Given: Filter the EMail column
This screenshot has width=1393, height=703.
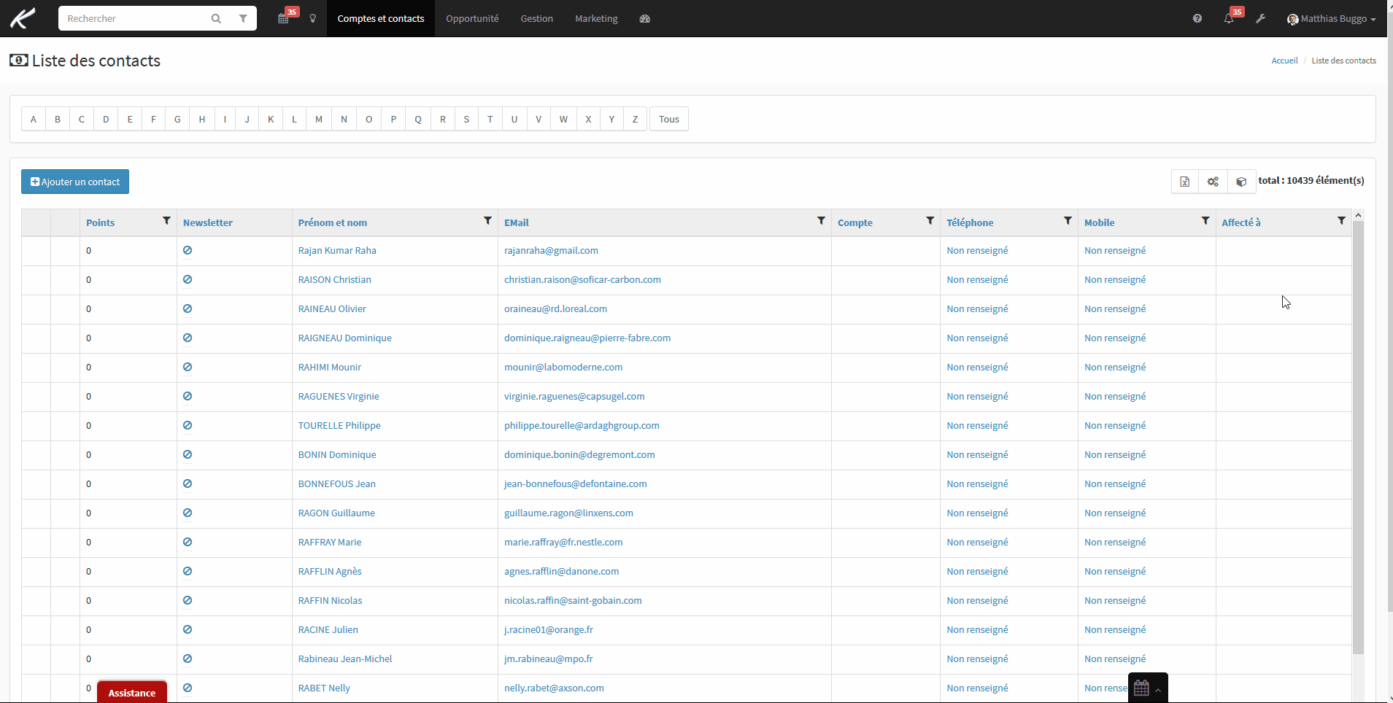Looking at the screenshot, I should pos(821,221).
